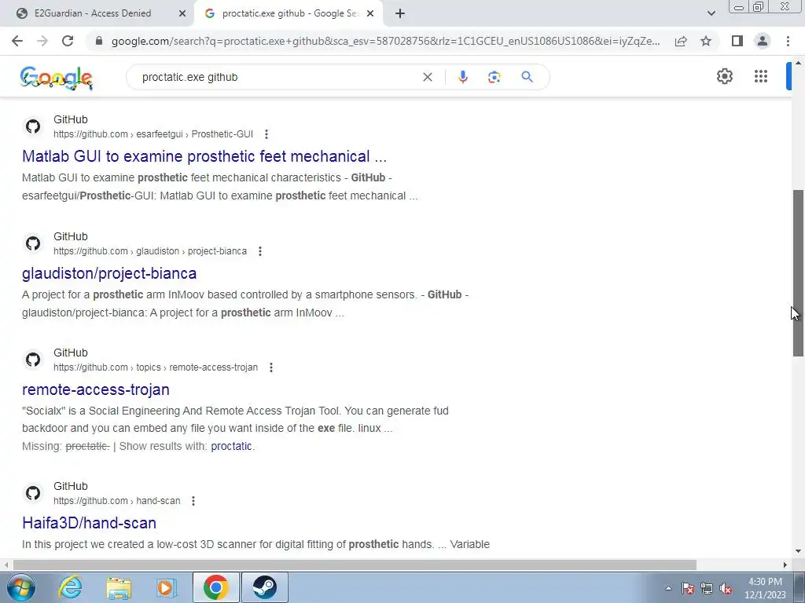Open Haifa3D/hand-scan result
Viewport: 805px width, 603px height.
(90, 523)
